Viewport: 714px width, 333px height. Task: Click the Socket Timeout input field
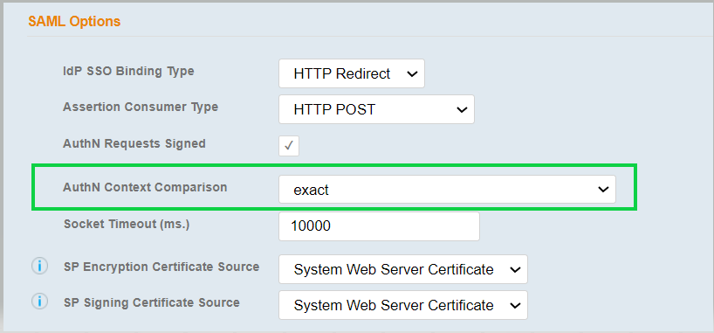point(379,226)
